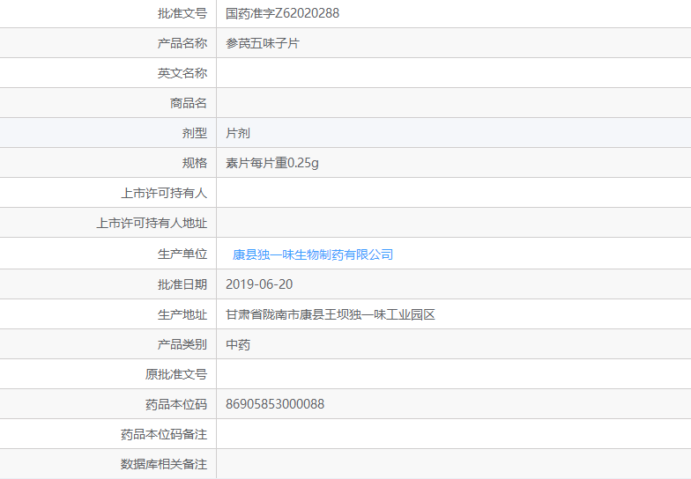
Task: Click the dosage form value 片剂
Action: (238, 133)
